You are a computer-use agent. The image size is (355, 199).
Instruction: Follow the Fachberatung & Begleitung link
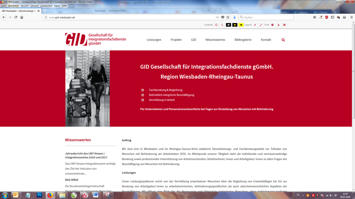(x=166, y=90)
